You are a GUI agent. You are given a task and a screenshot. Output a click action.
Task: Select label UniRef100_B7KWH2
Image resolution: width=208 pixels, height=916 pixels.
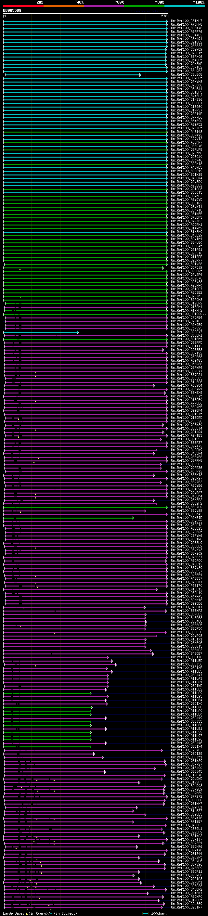(x=187, y=321)
